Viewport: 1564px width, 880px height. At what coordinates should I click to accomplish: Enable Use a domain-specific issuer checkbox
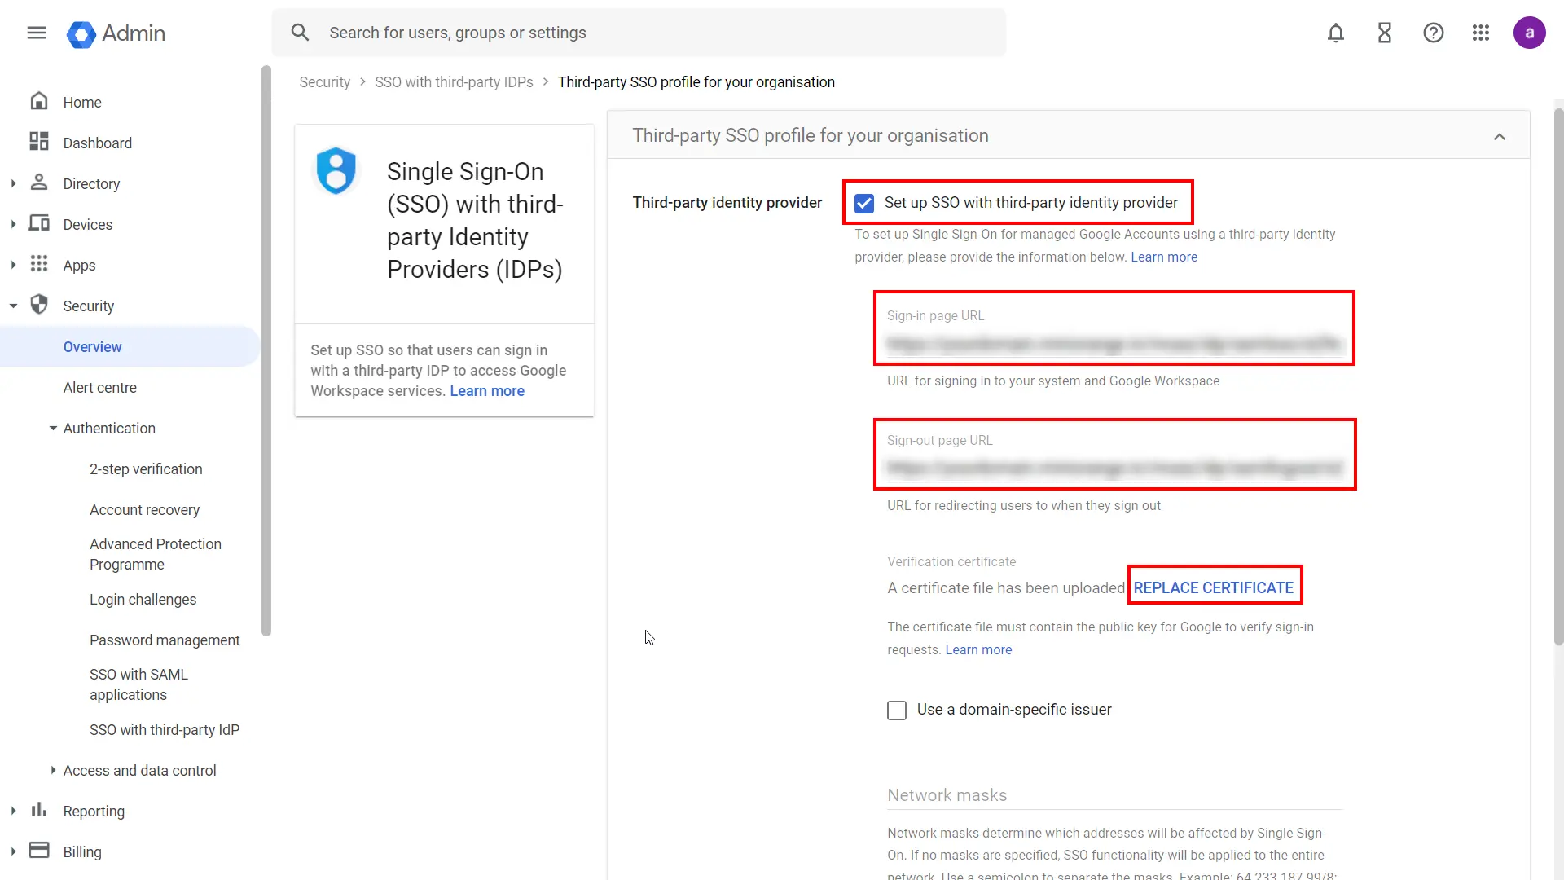point(896,709)
